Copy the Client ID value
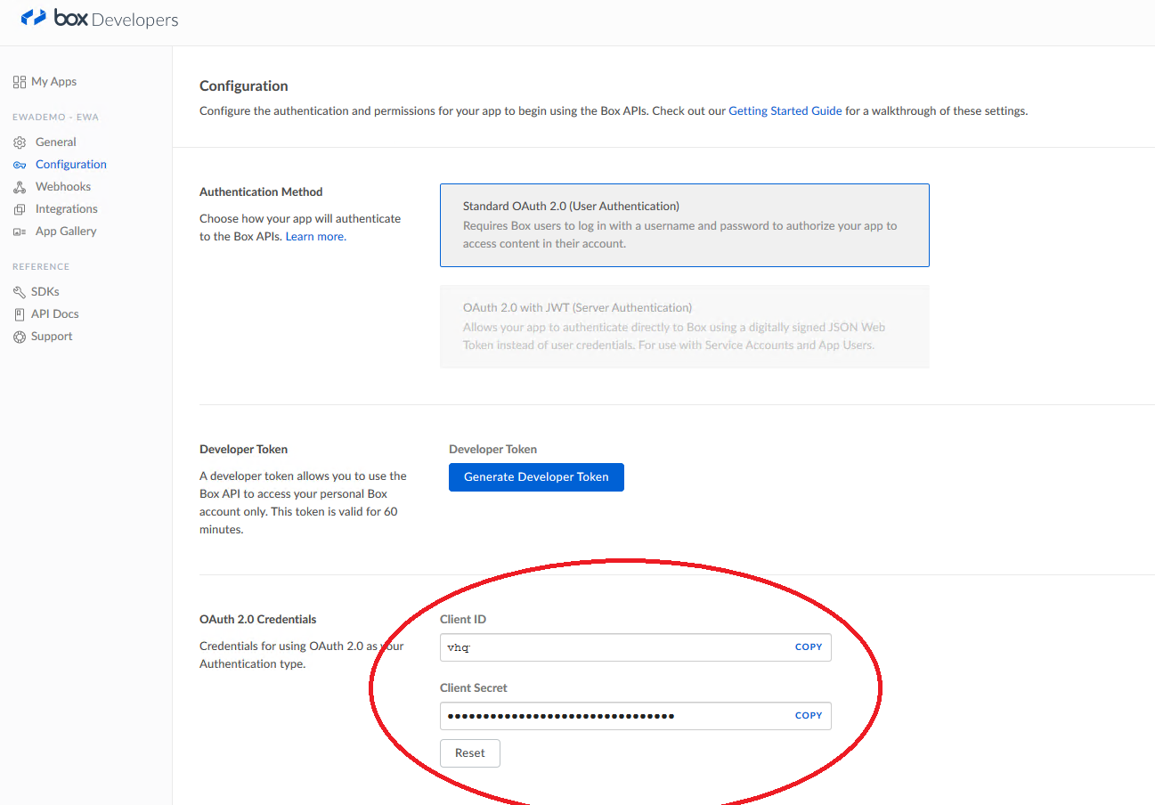 pyautogui.click(x=808, y=647)
